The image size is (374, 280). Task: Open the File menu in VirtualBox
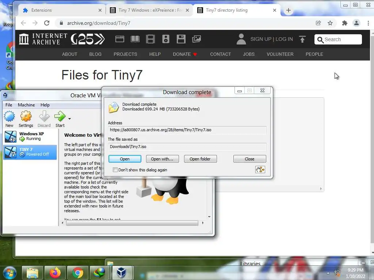[x=9, y=105]
